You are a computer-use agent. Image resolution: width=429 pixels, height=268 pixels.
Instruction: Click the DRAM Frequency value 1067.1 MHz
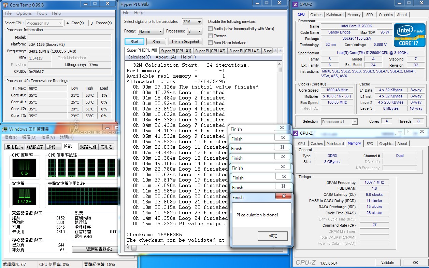[x=374, y=183]
